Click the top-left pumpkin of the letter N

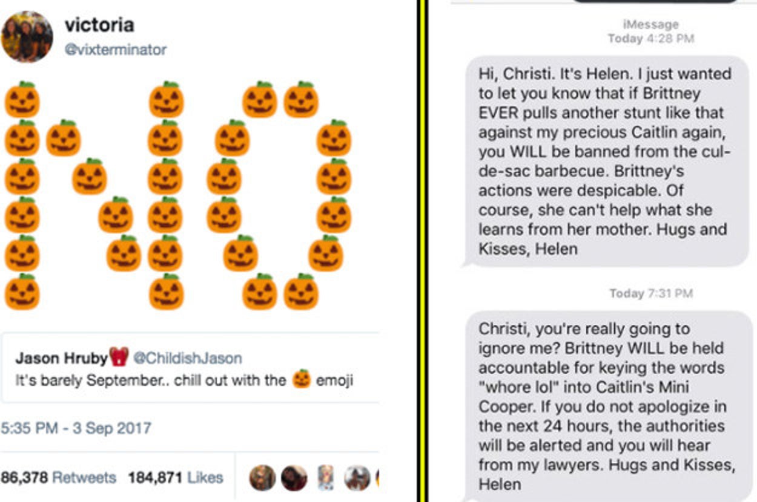click(x=22, y=100)
